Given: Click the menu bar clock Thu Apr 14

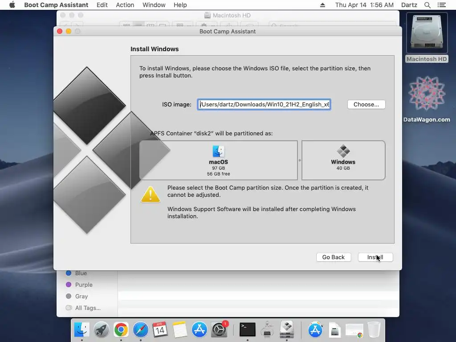Looking at the screenshot, I should (364, 5).
